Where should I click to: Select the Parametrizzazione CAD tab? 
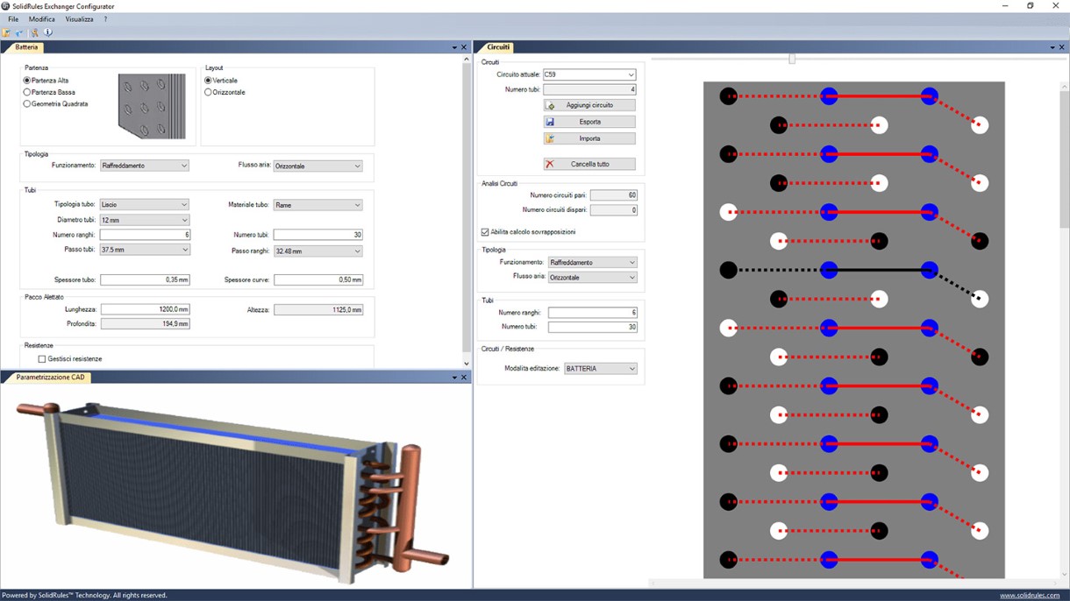click(x=50, y=378)
